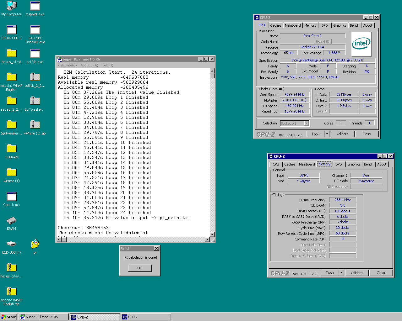Click bottom CPU-Z window title icon
This screenshot has height=321, width=402.
[x=271, y=156]
